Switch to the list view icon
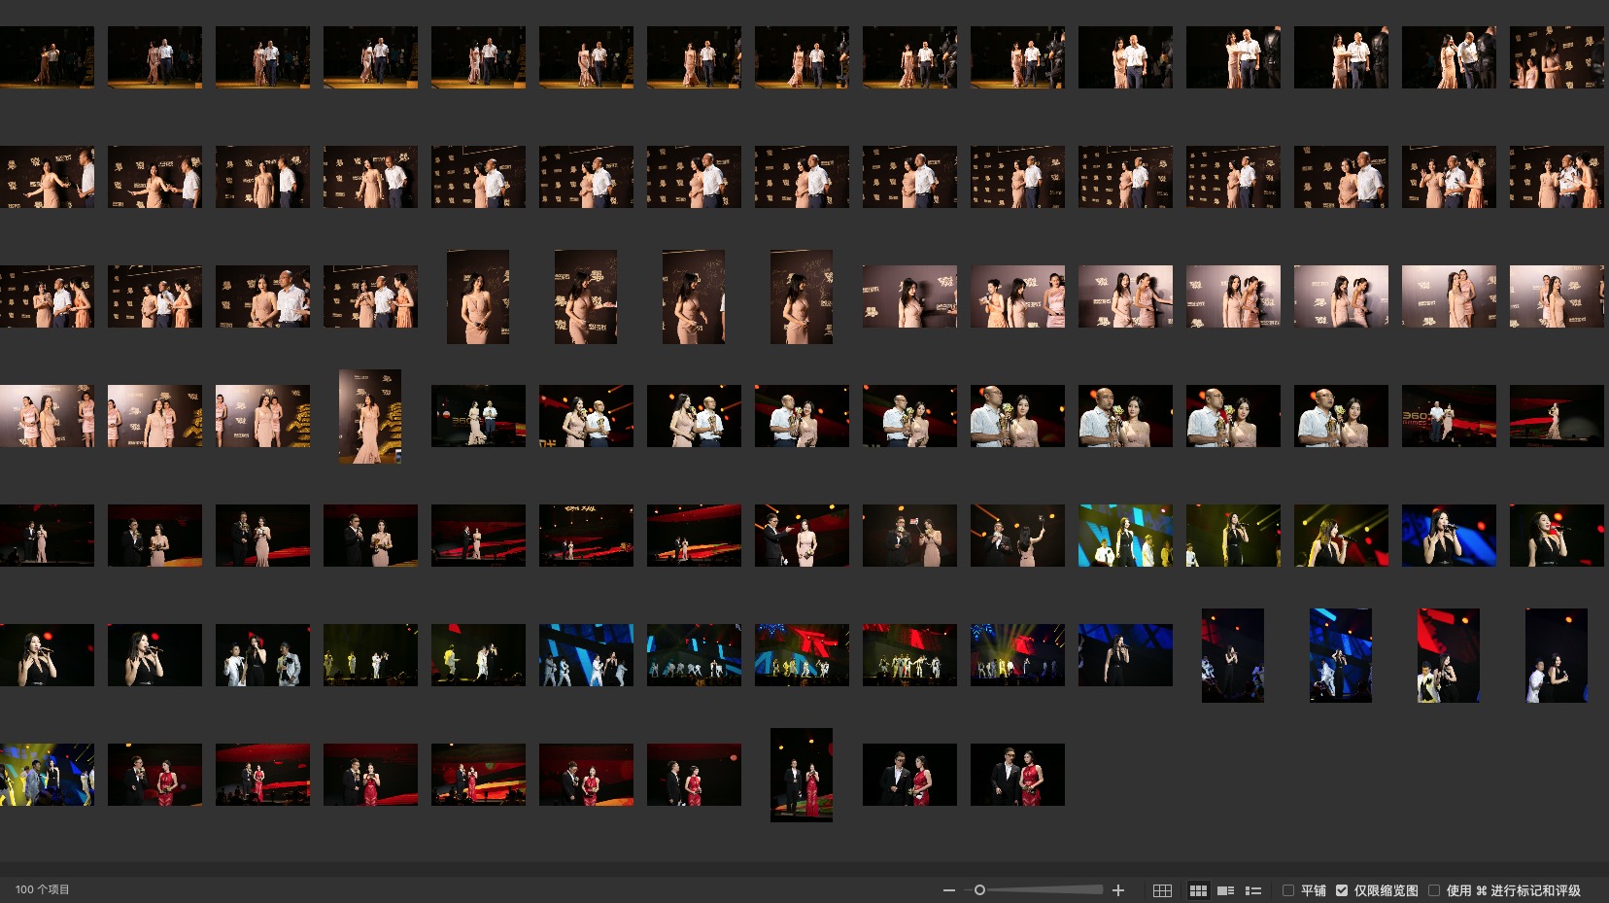This screenshot has width=1609, height=903. pos(1253,890)
